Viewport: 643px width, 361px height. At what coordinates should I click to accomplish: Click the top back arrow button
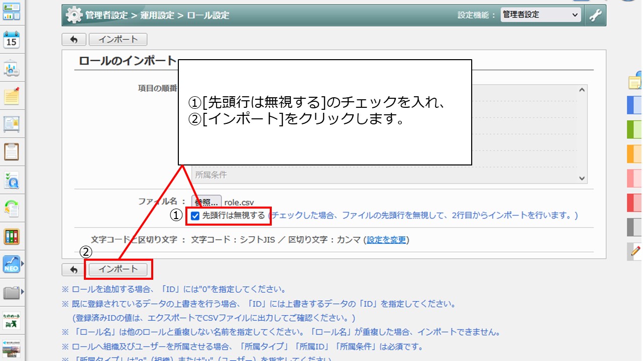pos(74,40)
